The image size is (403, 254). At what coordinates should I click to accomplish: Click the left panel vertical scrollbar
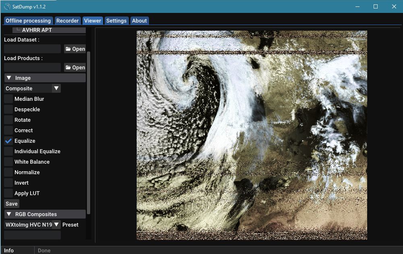point(89,133)
